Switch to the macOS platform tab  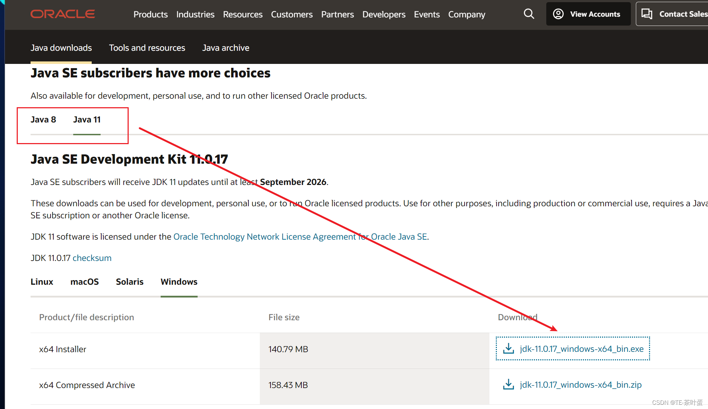[85, 282]
